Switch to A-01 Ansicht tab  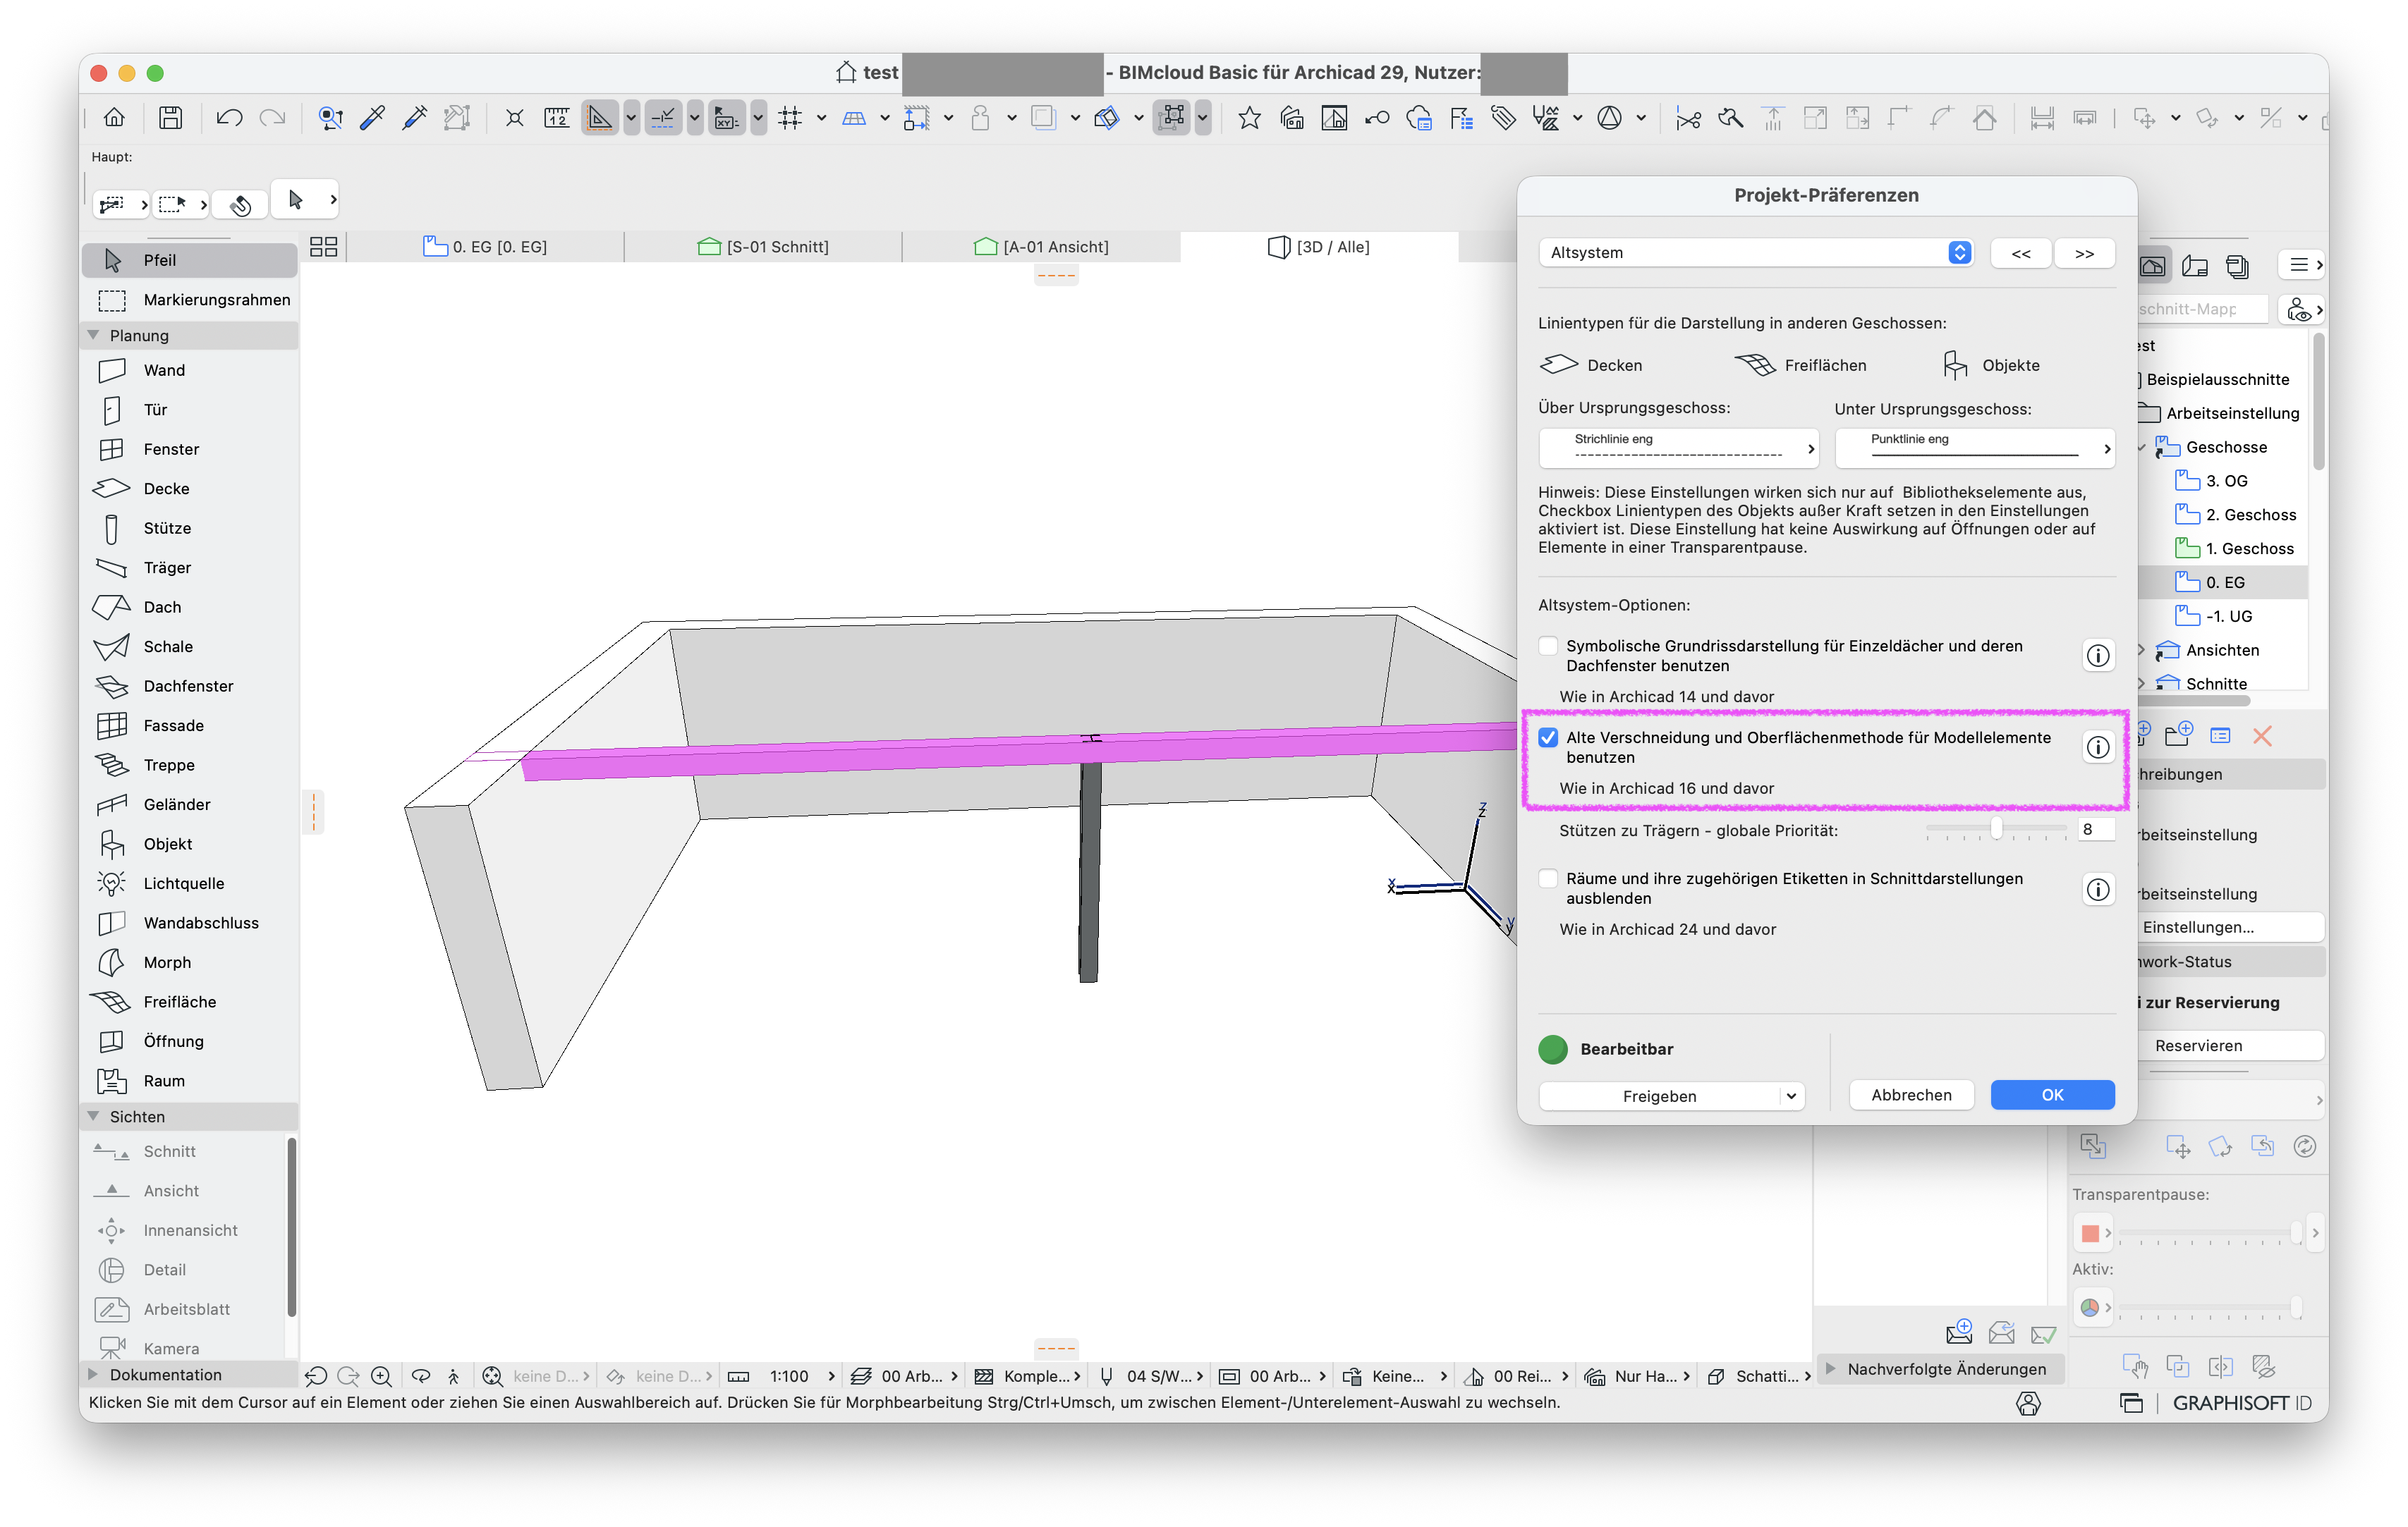point(1041,247)
